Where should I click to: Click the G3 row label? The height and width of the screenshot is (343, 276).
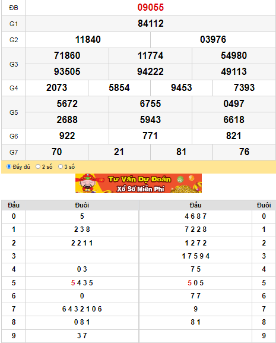[x=14, y=64]
